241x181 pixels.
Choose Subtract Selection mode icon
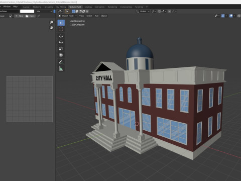[x=80, y=12]
